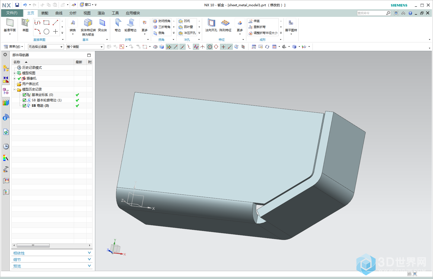The image size is (433, 279).
Task: Click the navigator horizontal scrollbar thumb
Action: click(x=33, y=245)
